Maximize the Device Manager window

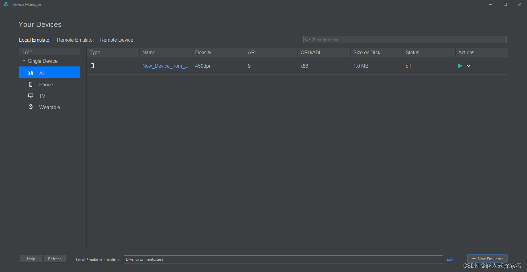pyautogui.click(x=505, y=4)
